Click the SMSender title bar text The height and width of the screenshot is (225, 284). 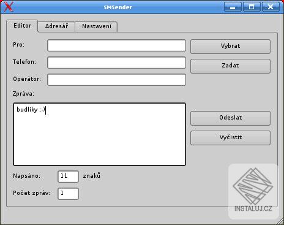pos(118,7)
